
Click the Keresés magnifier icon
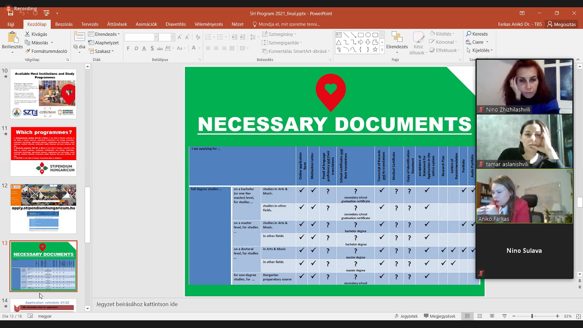point(469,34)
